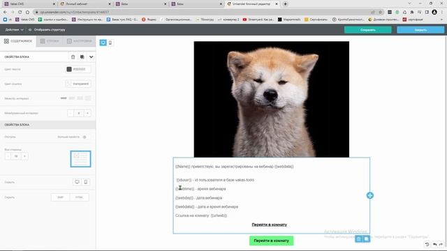Image resolution: width=447 pixels, height=251 pixels.
Task: Select the first line spacing option
Action: click(x=64, y=98)
